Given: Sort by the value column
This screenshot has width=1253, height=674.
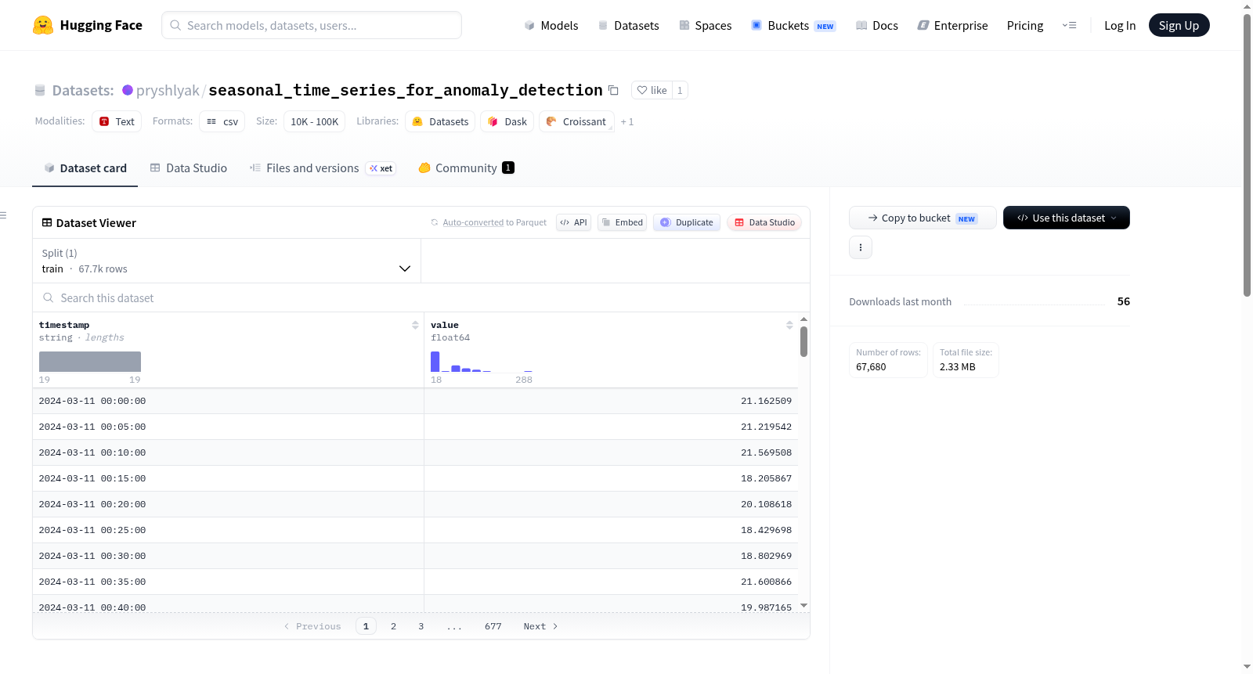Looking at the screenshot, I should [789, 325].
